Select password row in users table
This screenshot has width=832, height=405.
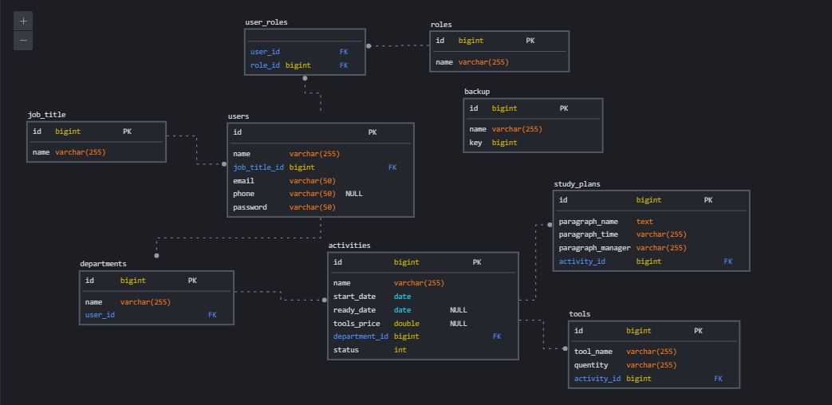[321, 207]
